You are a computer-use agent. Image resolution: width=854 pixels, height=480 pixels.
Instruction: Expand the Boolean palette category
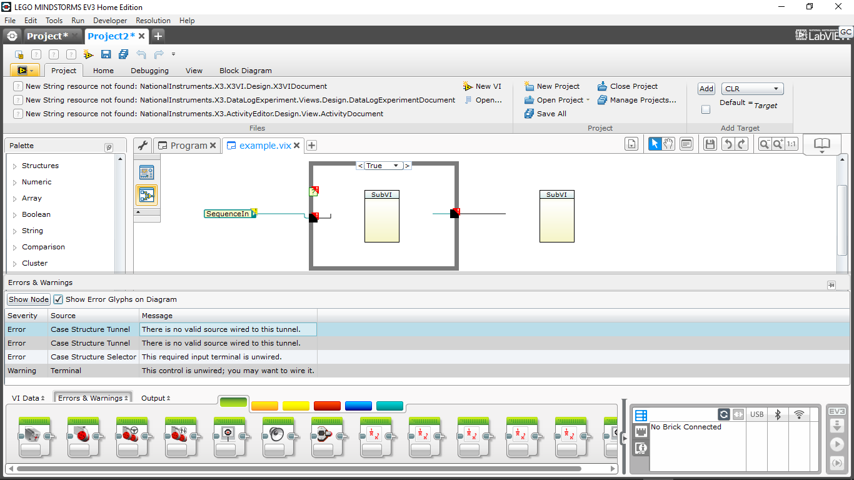tap(15, 215)
